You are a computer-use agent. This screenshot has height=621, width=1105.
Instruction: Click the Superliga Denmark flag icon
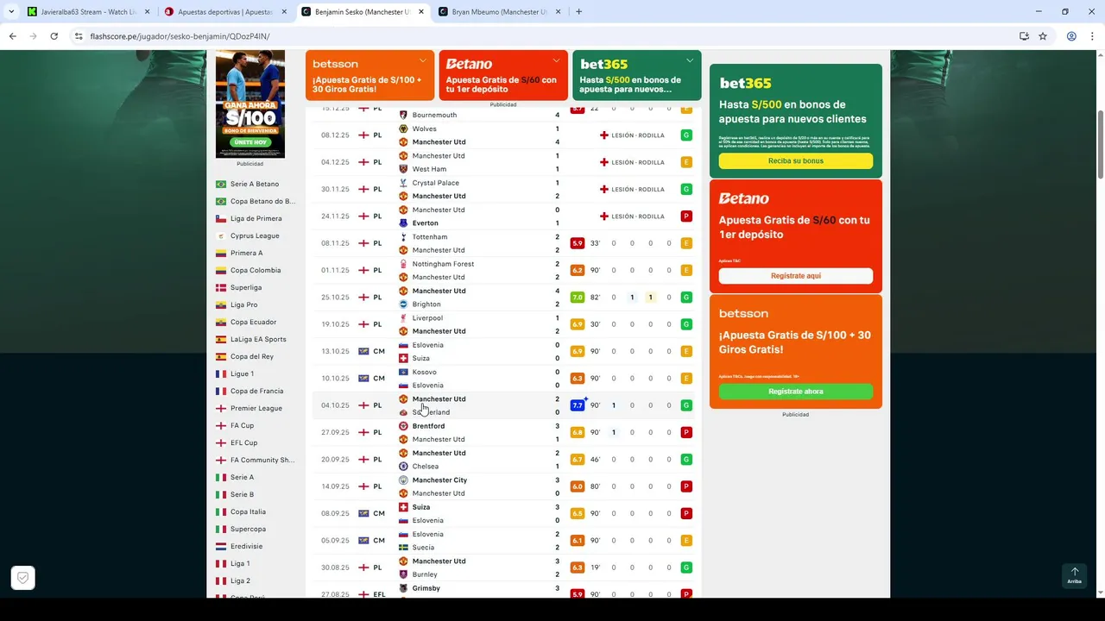221,287
